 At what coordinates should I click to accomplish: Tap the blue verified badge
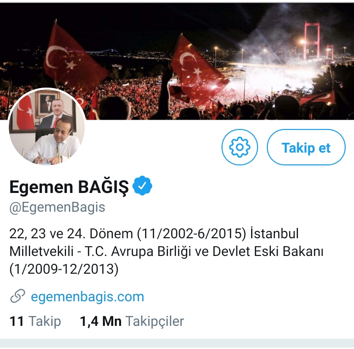(x=142, y=186)
